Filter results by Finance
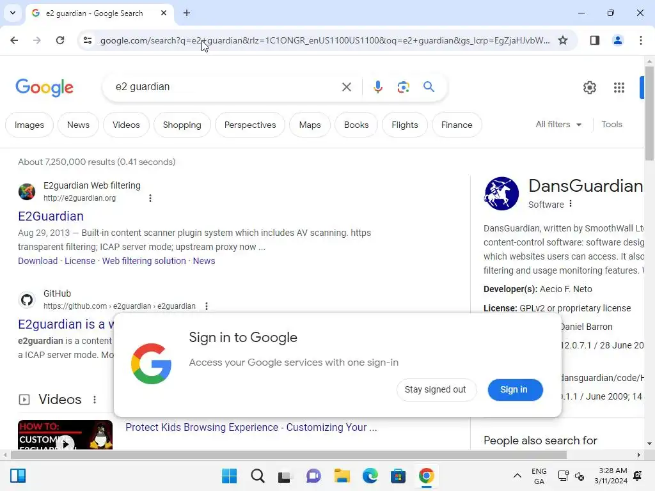 [457, 125]
